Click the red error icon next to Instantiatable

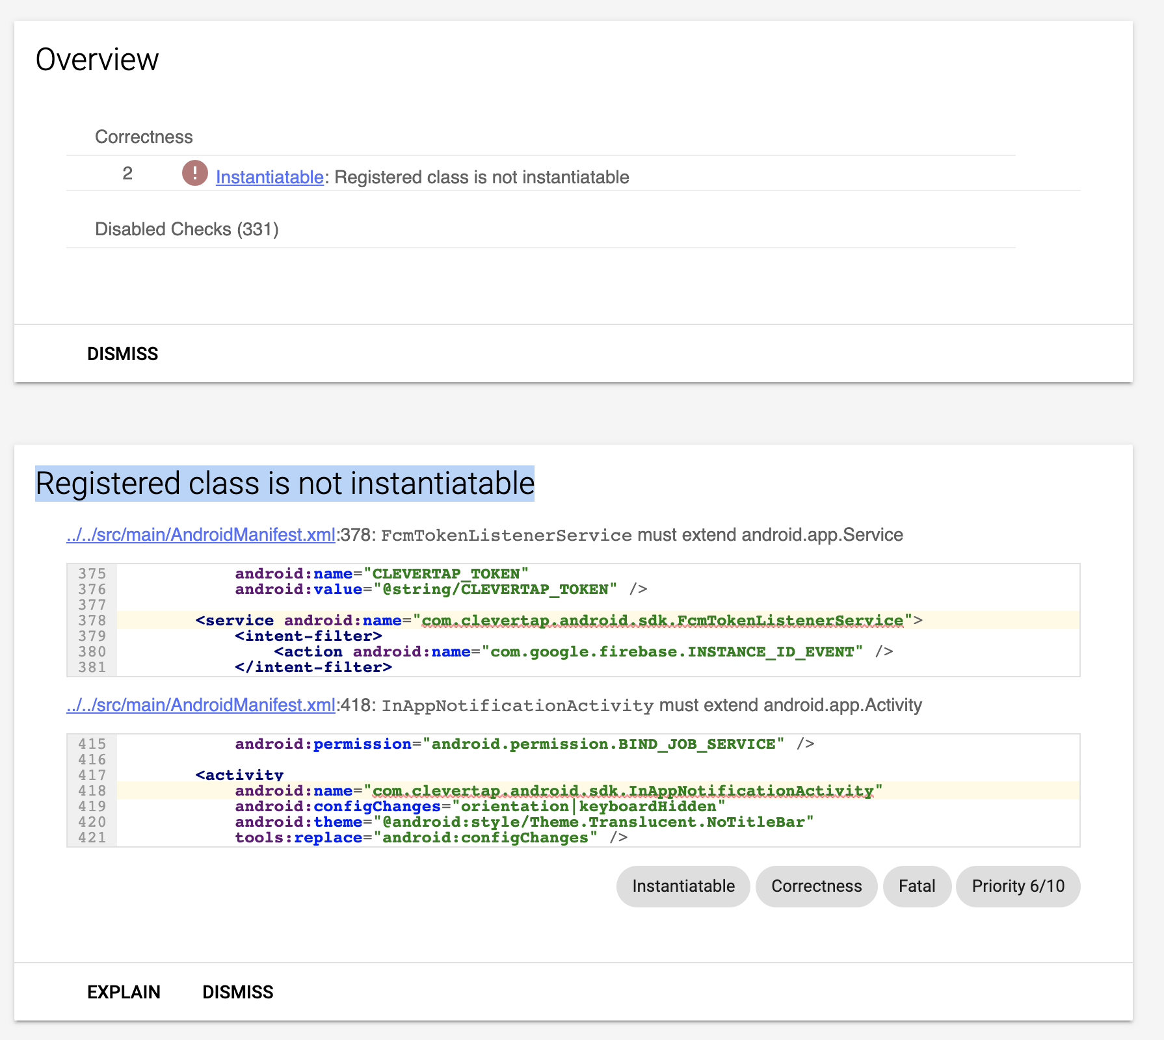pyautogui.click(x=194, y=174)
